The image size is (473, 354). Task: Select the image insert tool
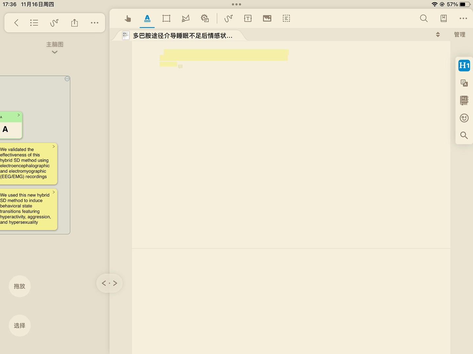tap(267, 18)
